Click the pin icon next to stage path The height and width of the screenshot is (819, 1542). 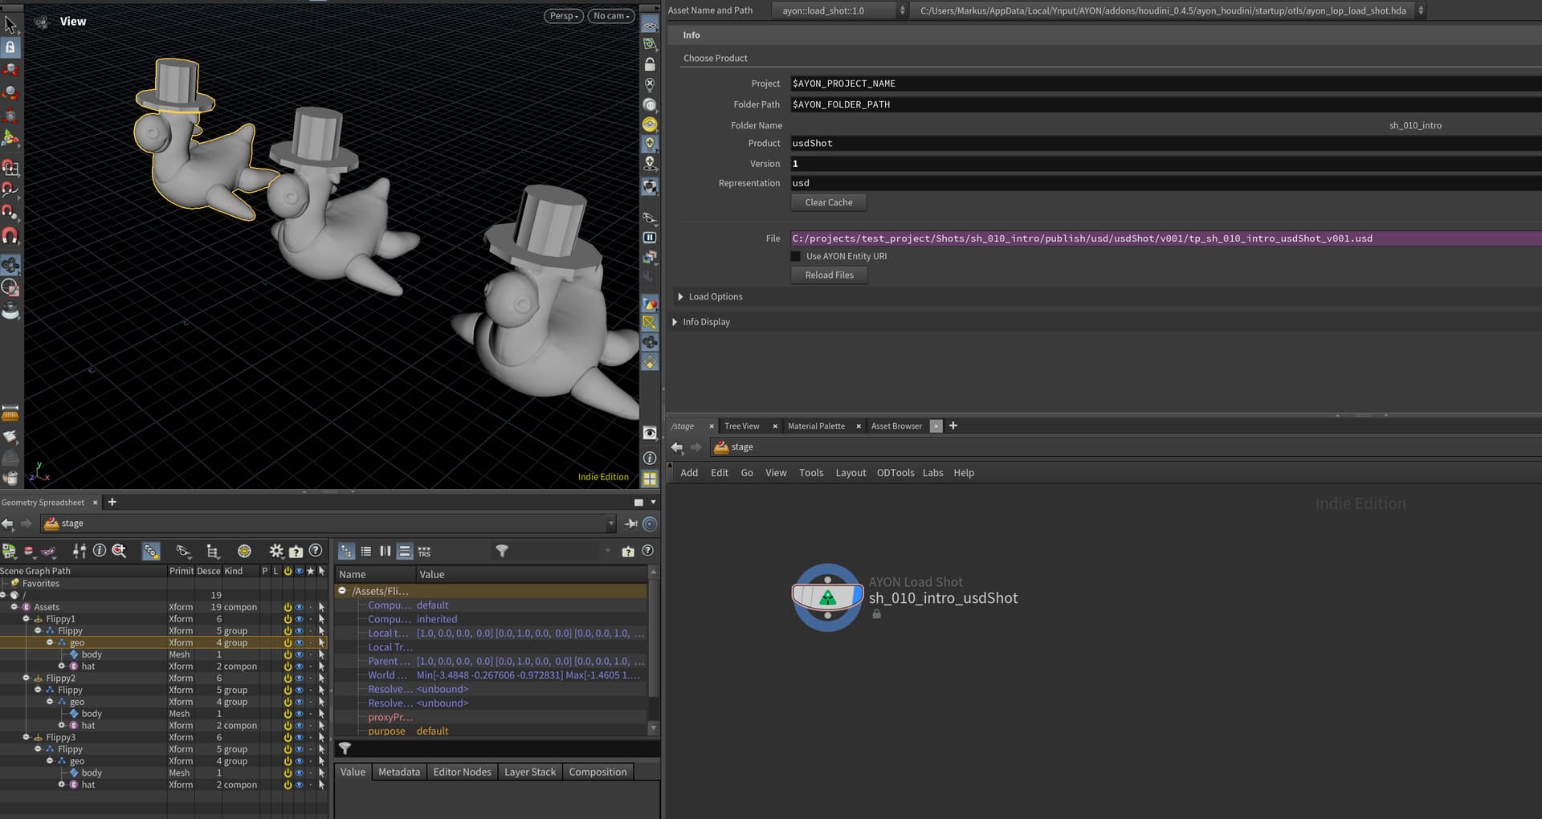631,524
